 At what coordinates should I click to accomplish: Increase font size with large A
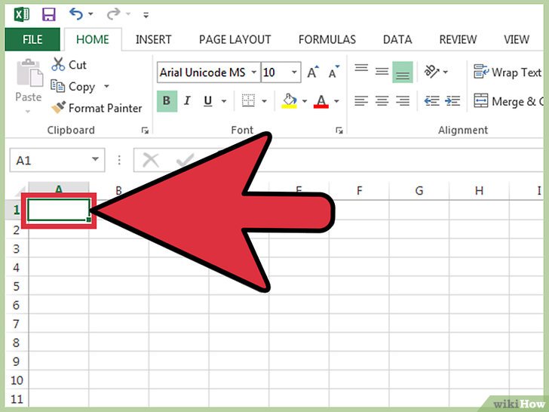coord(313,72)
